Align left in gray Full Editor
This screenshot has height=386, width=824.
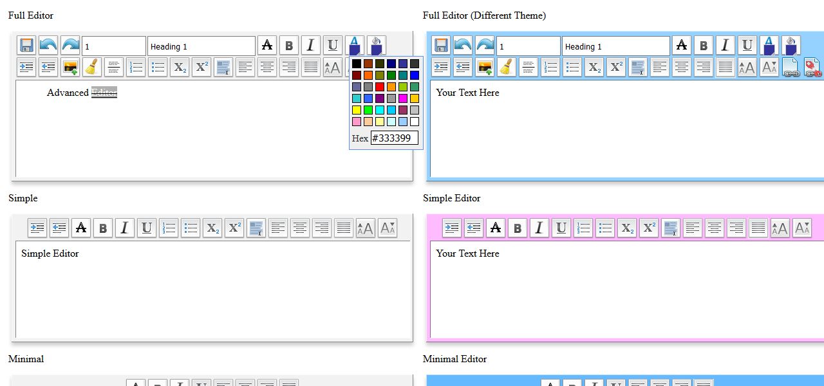[245, 67]
